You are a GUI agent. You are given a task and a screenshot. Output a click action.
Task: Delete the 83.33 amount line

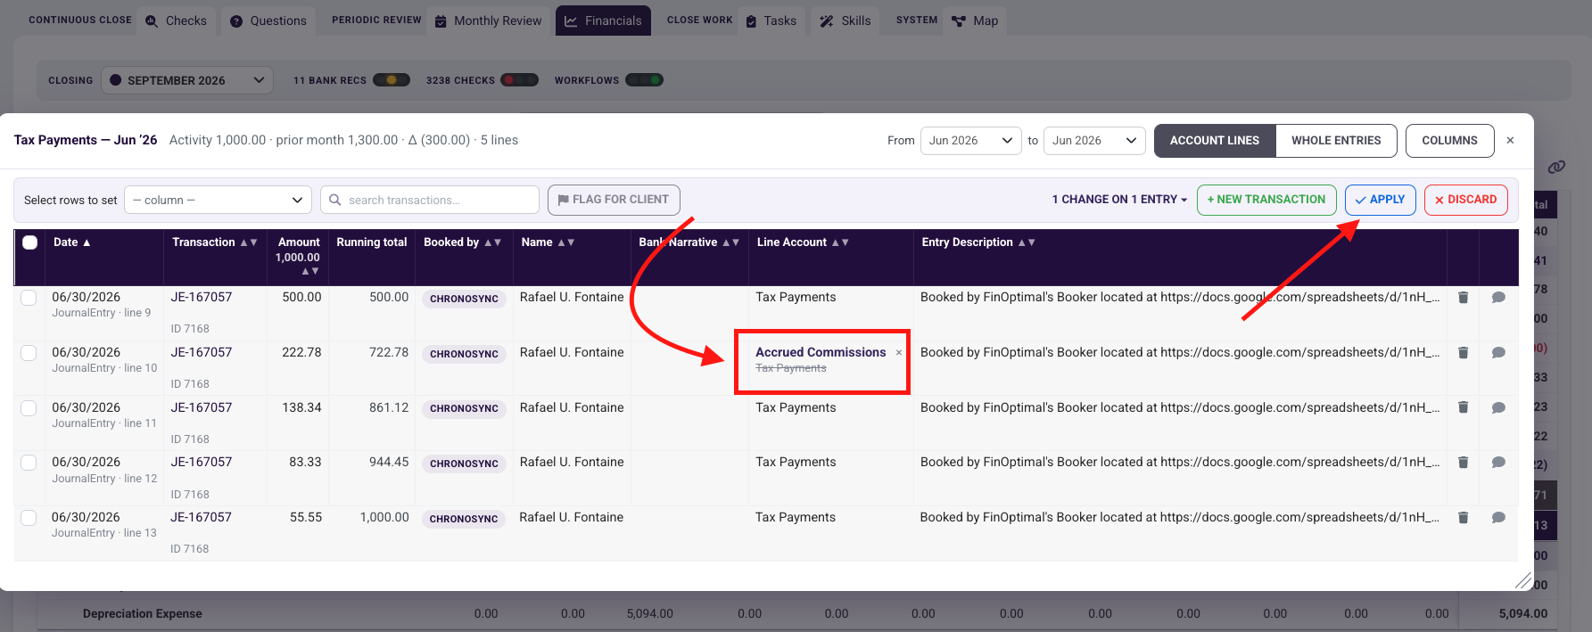[1463, 463]
